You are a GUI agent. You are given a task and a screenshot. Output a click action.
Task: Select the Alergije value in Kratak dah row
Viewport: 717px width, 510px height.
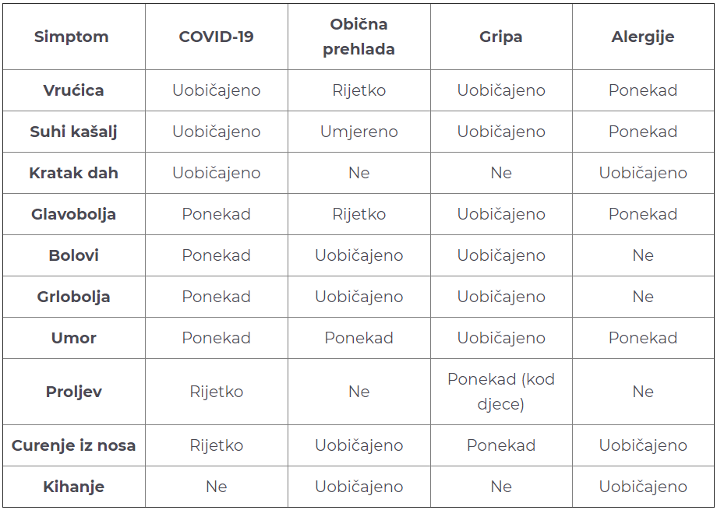(643, 173)
